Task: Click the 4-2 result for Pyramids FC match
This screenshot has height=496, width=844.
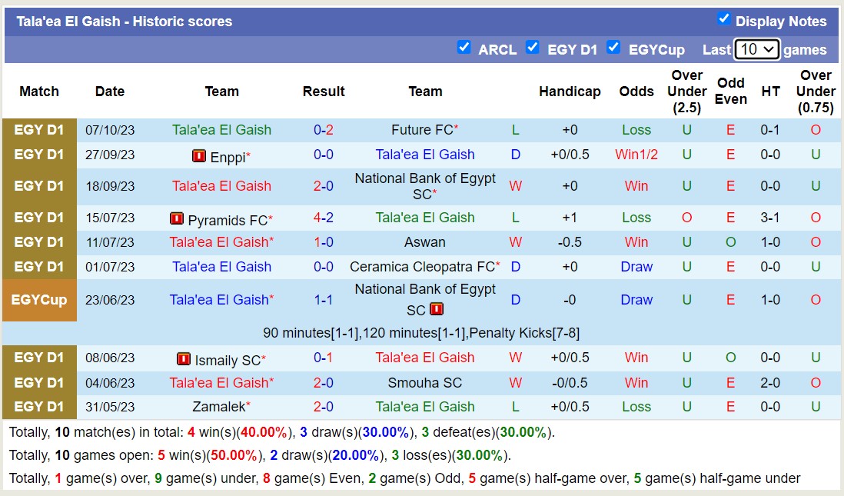Action: [324, 218]
